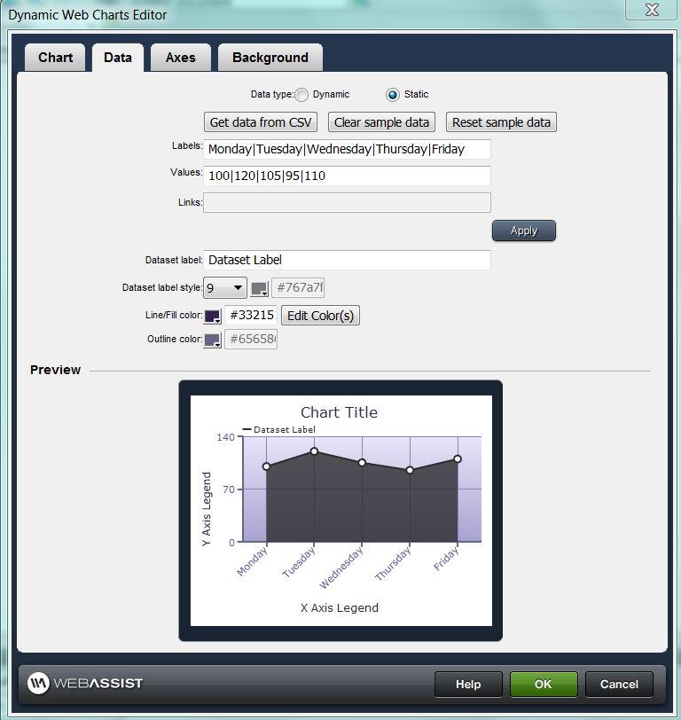Viewport: 681px width, 720px height.
Task: Click Edit Color(s) button
Action: pyautogui.click(x=320, y=316)
